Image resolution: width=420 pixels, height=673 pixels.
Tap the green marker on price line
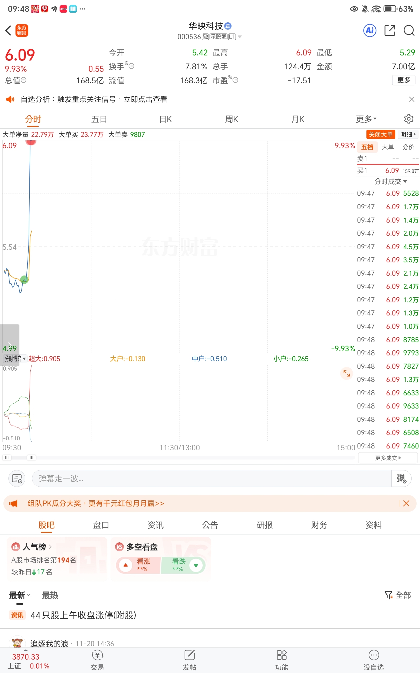click(x=24, y=279)
